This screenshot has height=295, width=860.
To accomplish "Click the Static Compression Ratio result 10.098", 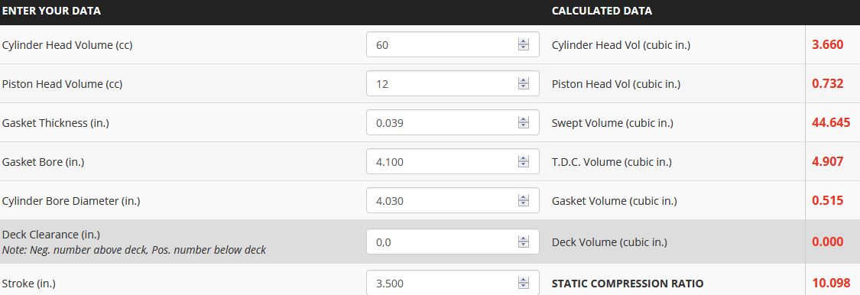I will [x=831, y=284].
